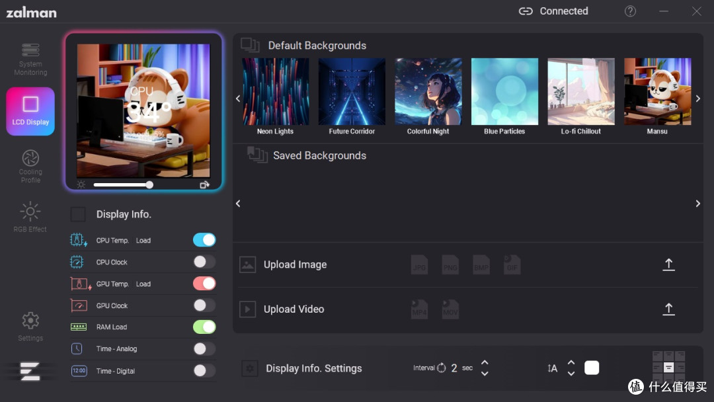The height and width of the screenshot is (402, 714).
Task: Click the LCD preview image
Action: pos(143,110)
